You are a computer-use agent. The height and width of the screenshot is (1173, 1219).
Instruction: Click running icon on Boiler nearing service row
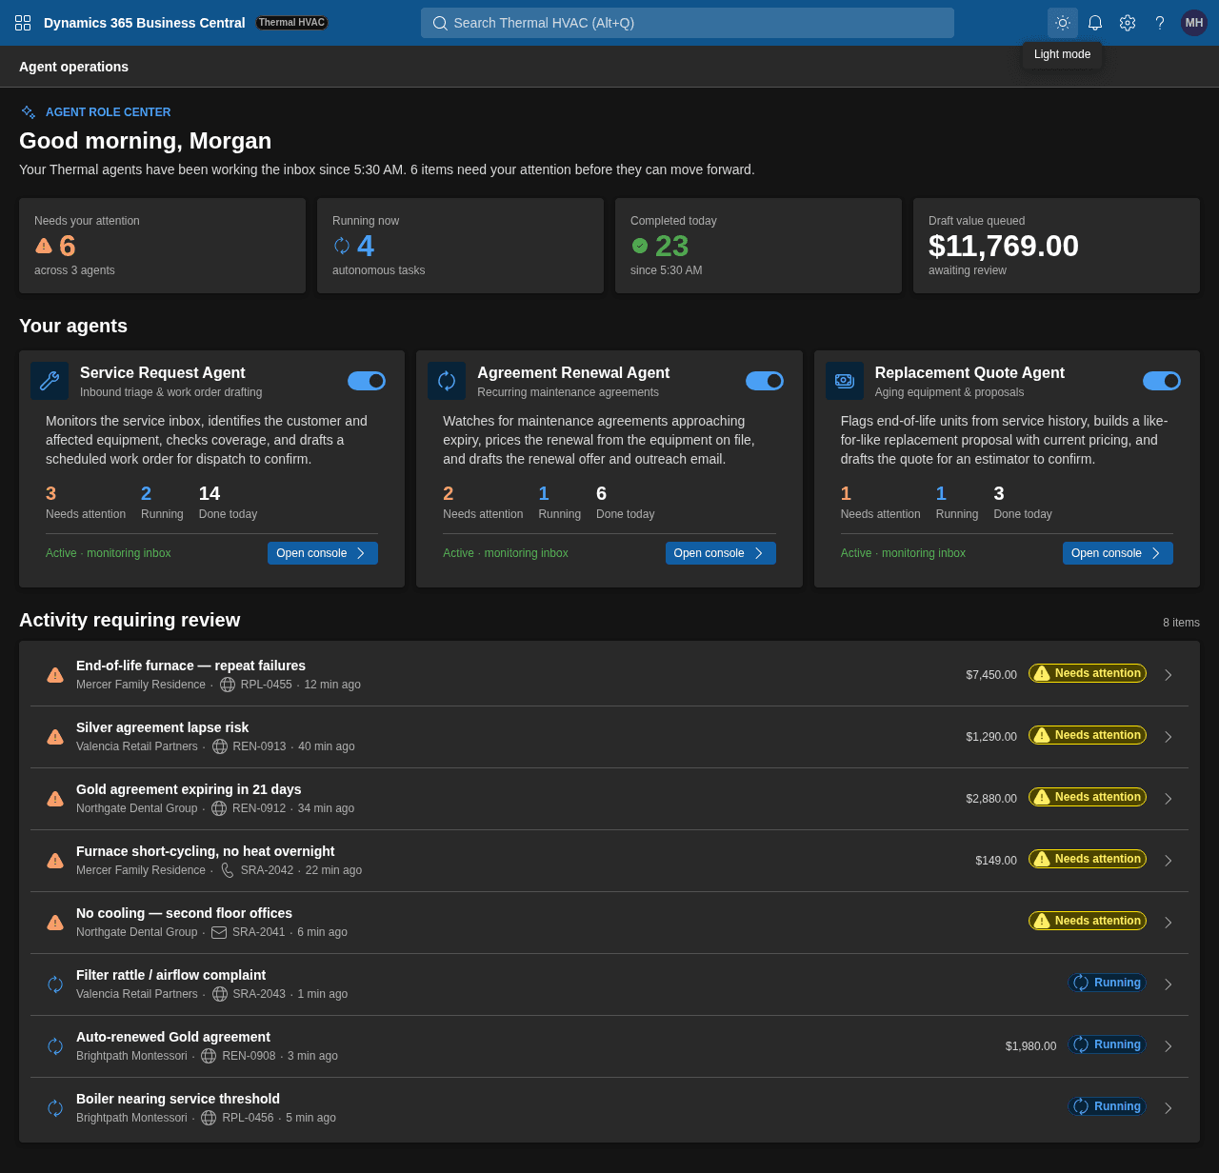[x=55, y=1108]
